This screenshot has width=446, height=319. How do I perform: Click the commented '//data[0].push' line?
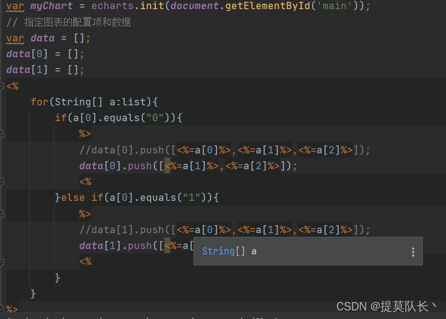[x=225, y=150]
